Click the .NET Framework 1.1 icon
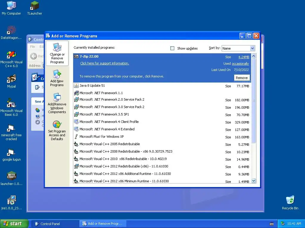The width and height of the screenshot is (305, 228). click(x=76, y=93)
